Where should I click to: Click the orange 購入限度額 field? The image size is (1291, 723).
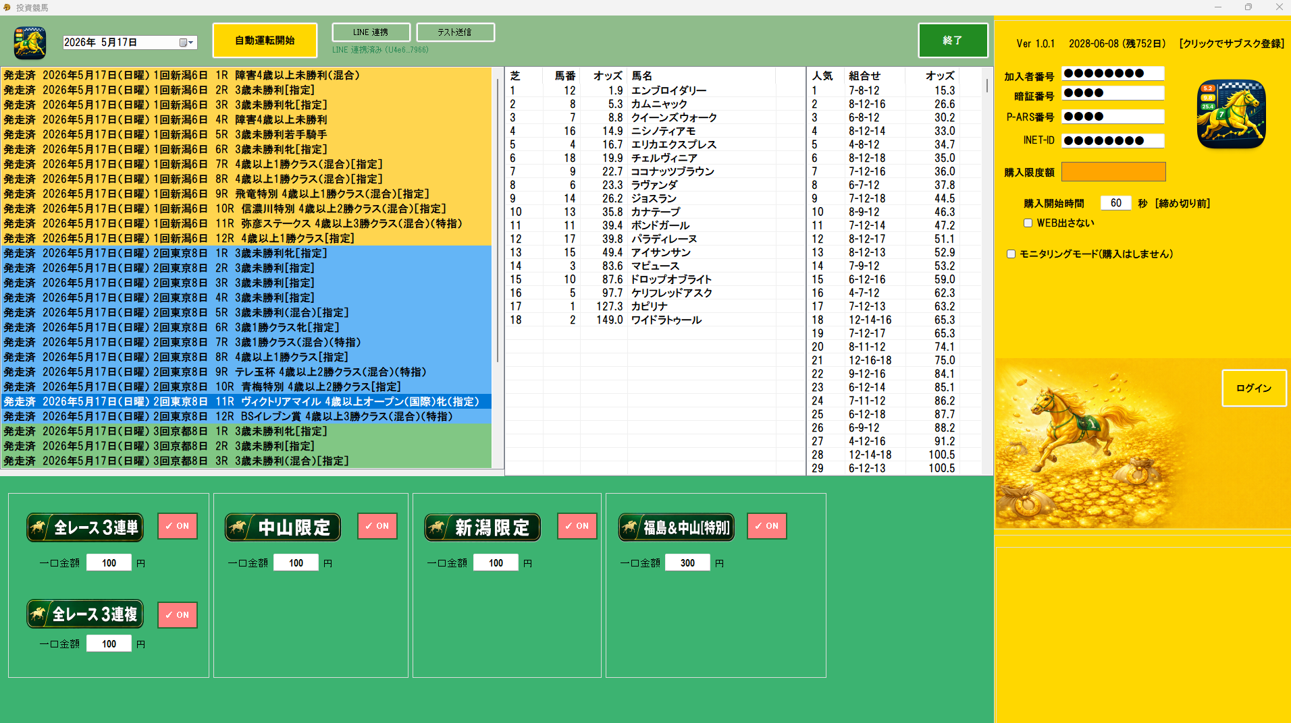point(1113,172)
